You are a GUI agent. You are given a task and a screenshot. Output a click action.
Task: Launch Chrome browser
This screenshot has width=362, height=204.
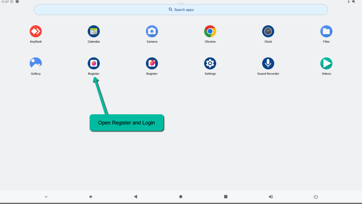pos(210,31)
